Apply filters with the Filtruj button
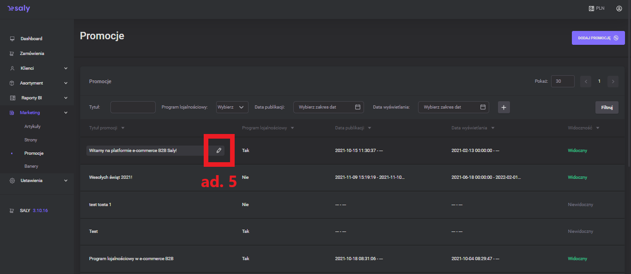 point(607,107)
